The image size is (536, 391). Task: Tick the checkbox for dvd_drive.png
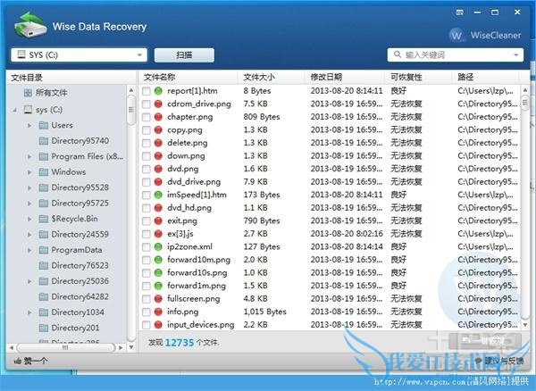point(146,182)
